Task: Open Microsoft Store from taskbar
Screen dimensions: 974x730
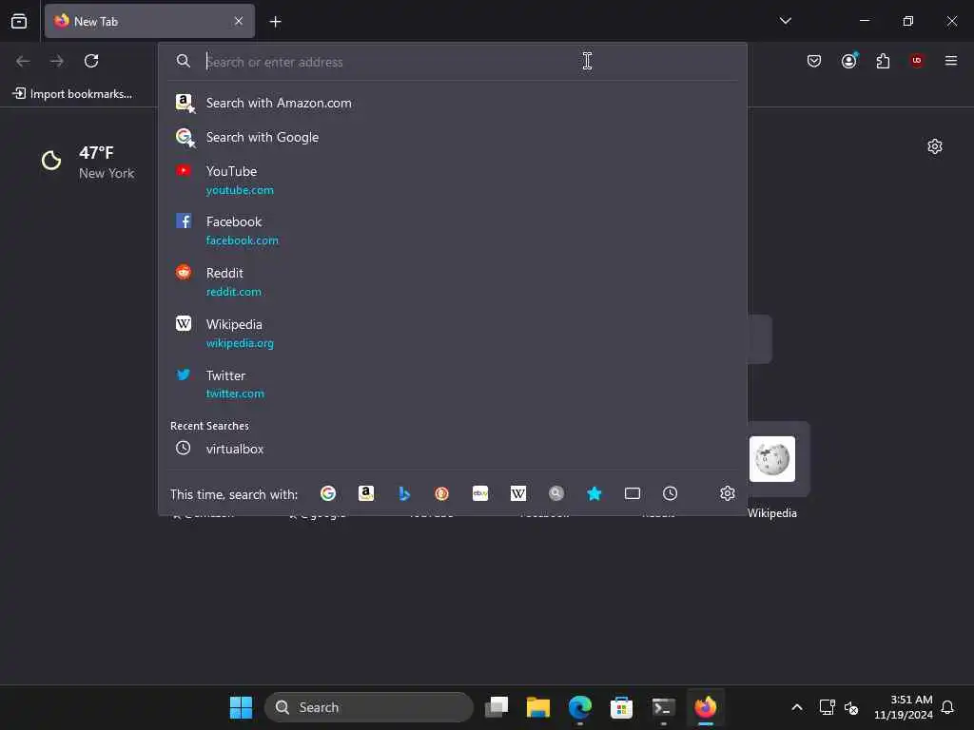Action: tap(622, 707)
